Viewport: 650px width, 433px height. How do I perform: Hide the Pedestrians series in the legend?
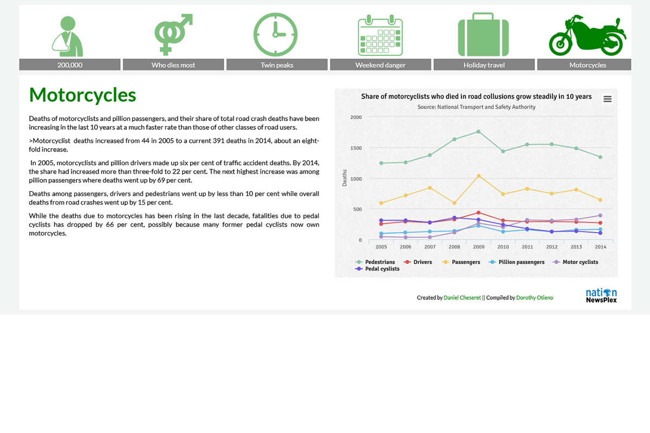point(380,262)
